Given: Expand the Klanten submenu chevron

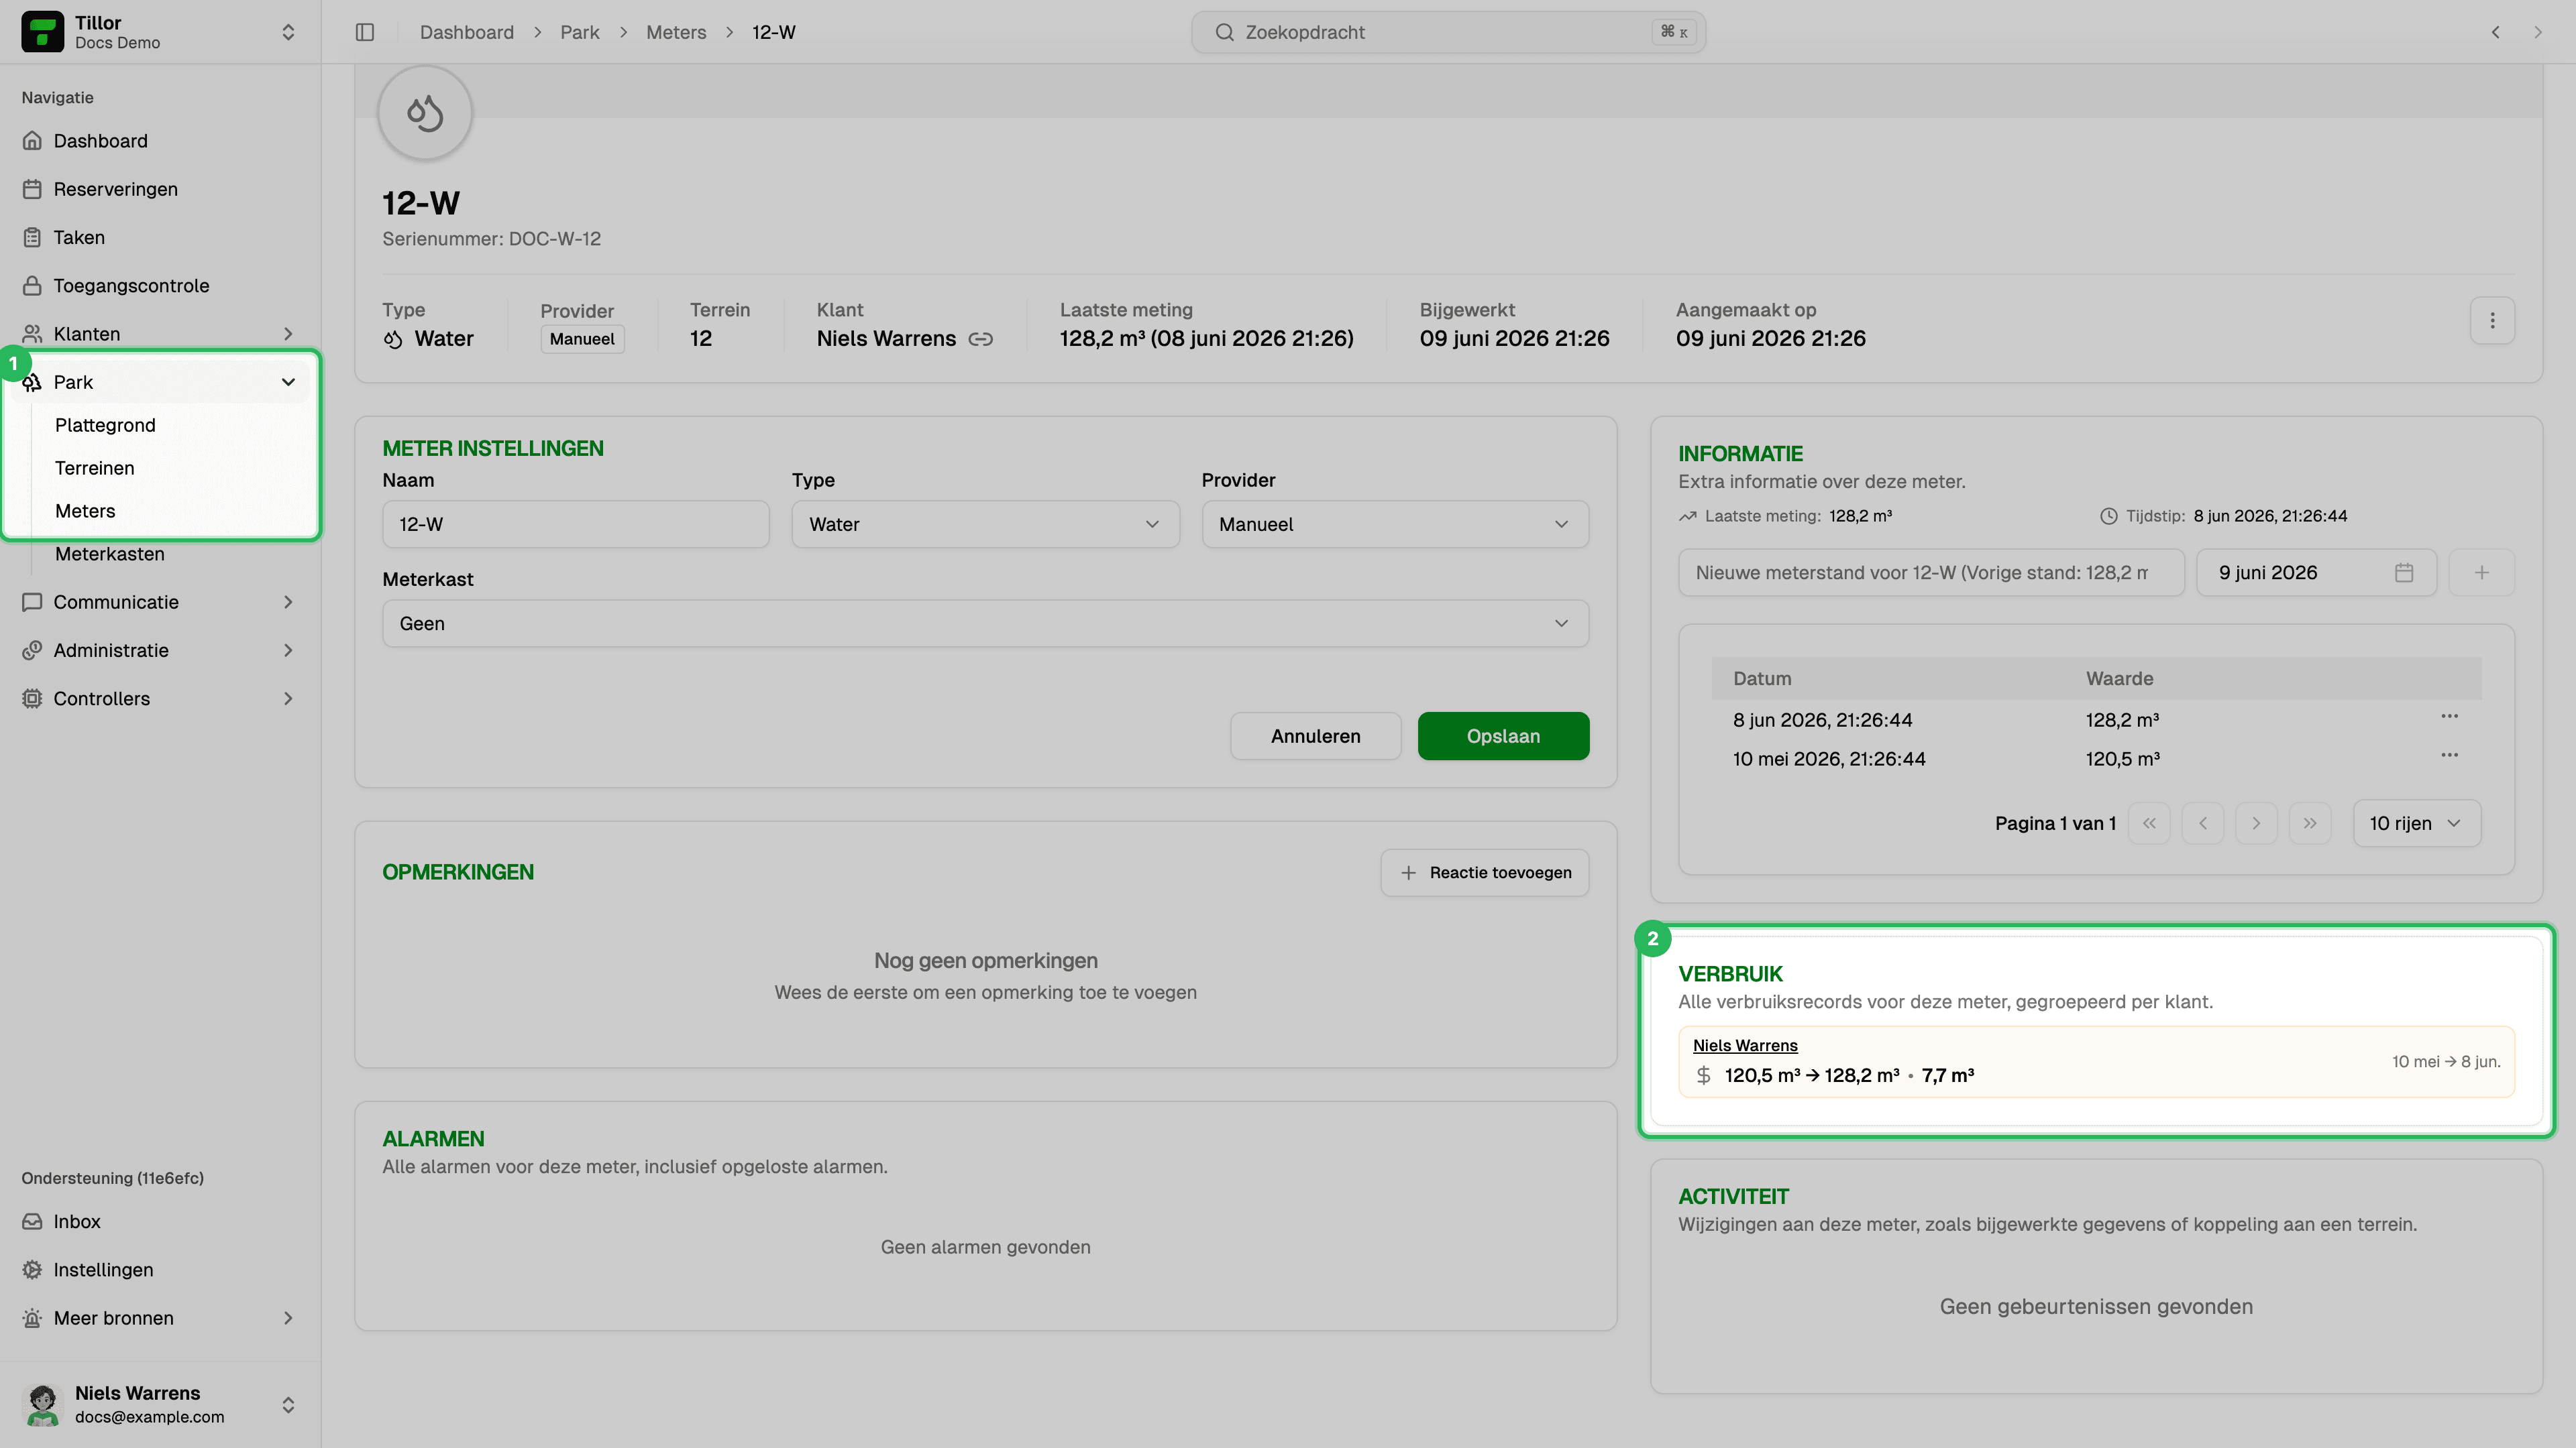Looking at the screenshot, I should (x=288, y=334).
